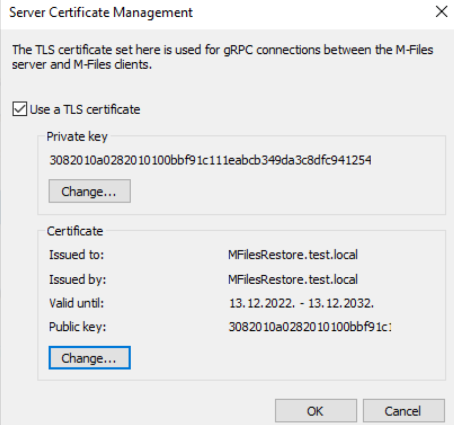Click the "Use a TLS certificate" label text
The width and height of the screenshot is (454, 425).
[85, 110]
